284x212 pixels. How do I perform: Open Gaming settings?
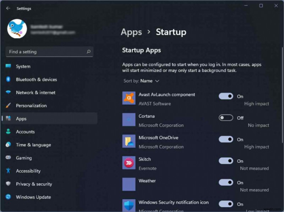[24, 158]
